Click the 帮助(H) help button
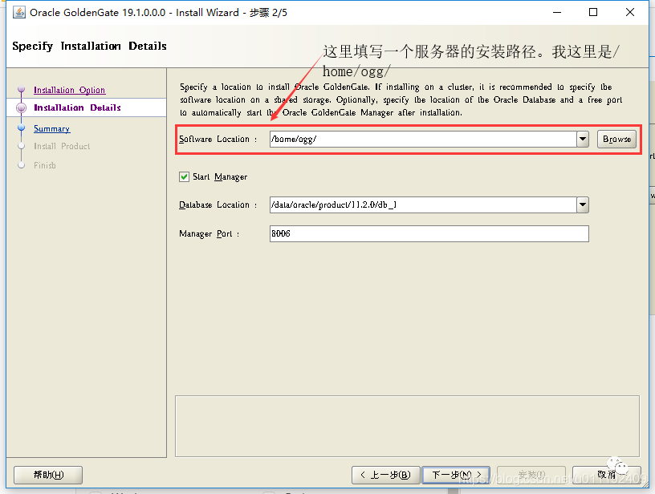Image resolution: width=655 pixels, height=494 pixels. [48, 475]
